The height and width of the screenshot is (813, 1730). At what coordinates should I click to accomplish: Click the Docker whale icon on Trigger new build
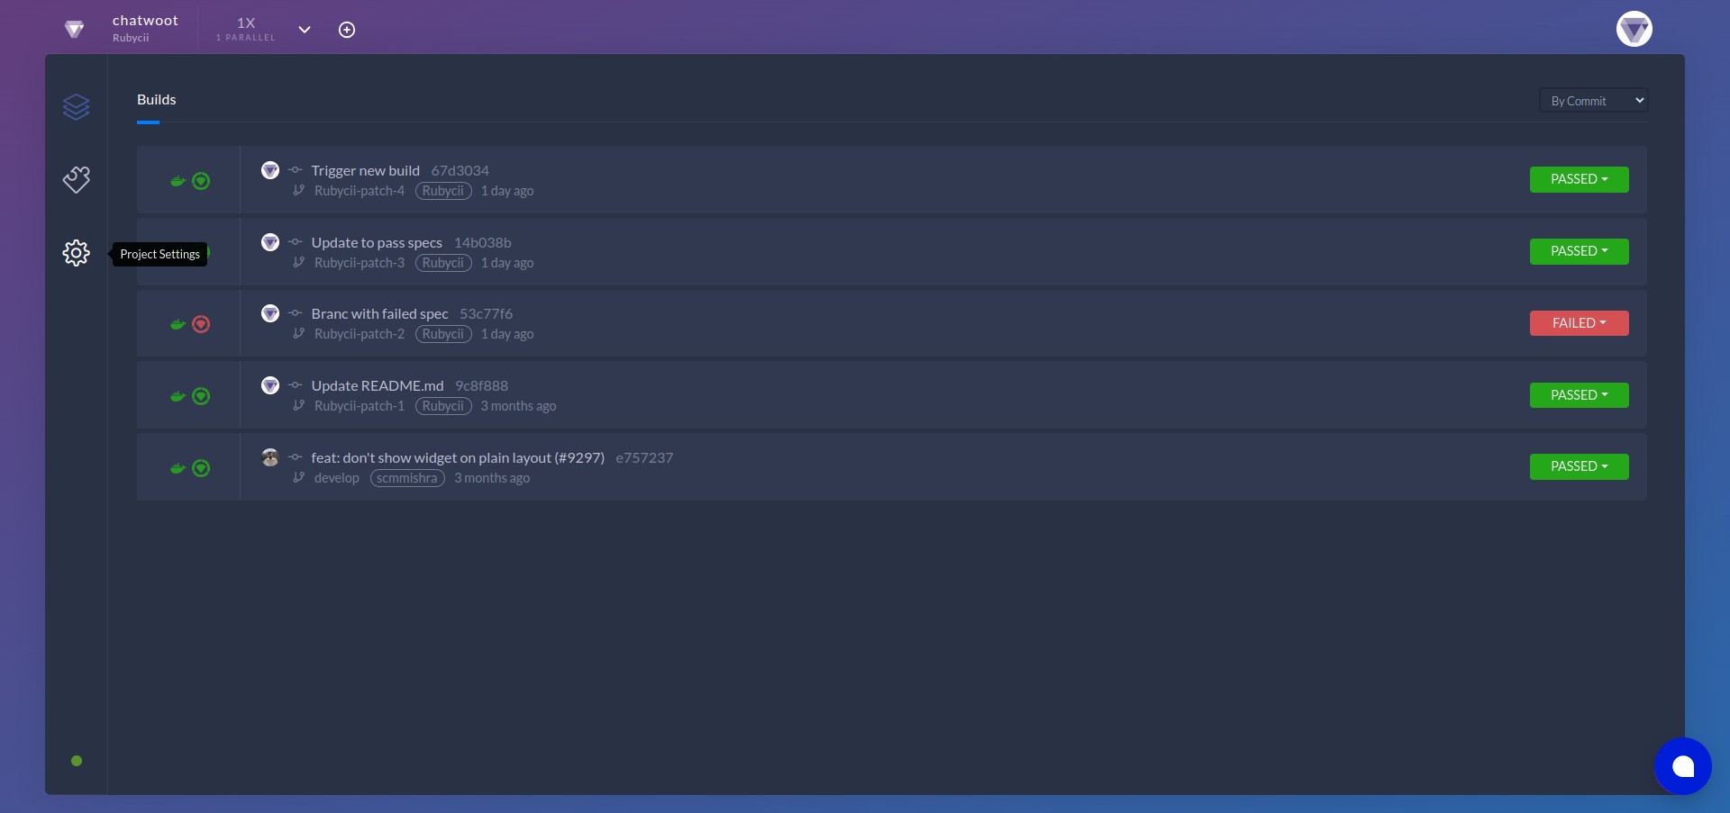pyautogui.click(x=177, y=182)
